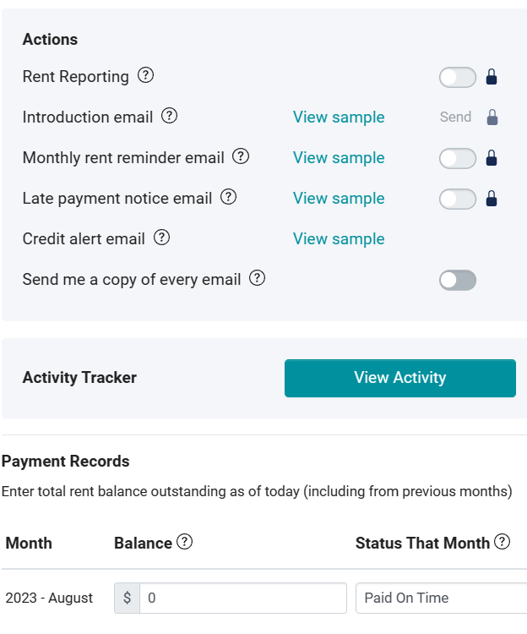This screenshot has width=527, height=634.
Task: Click help icon beside Rent Reporting
Action: (x=145, y=75)
